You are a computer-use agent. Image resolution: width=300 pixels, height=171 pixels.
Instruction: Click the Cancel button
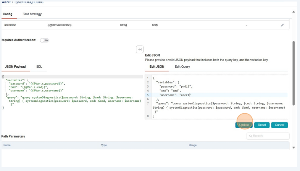[x=279, y=125]
